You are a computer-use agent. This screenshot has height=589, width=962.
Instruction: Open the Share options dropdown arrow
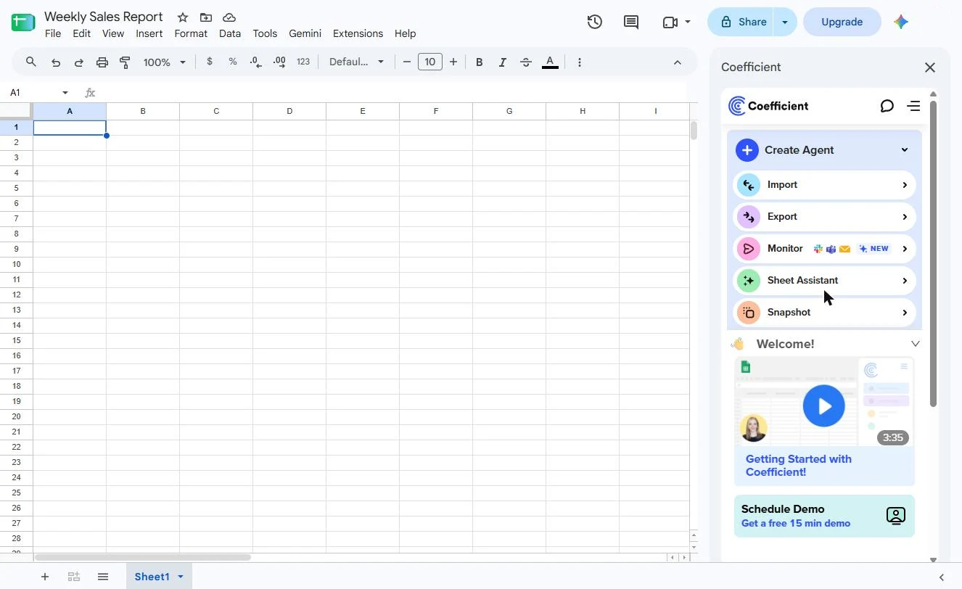pos(784,22)
